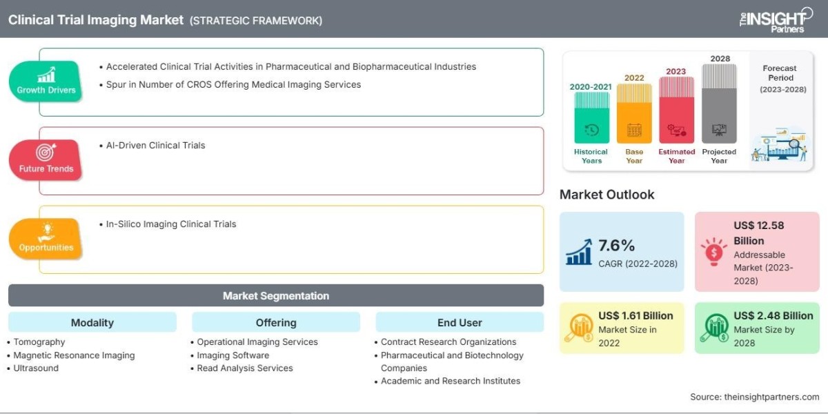Image resolution: width=828 pixels, height=414 pixels.
Task: Click Spur in Number of CROS bullet
Action: (x=233, y=84)
